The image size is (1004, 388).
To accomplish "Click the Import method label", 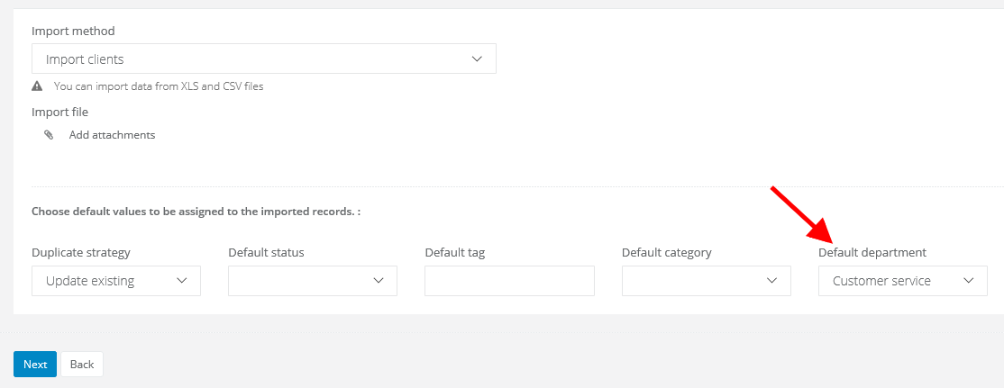I will click(73, 31).
